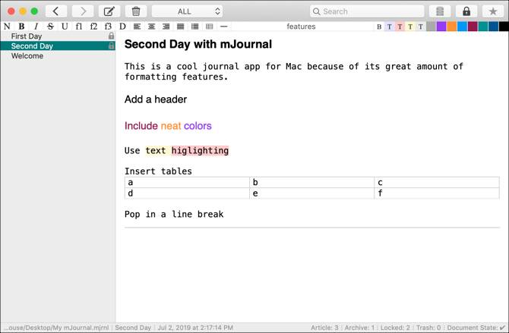The width and height of the screenshot is (509, 333).
Task: Apply yellow highlight T swatch
Action: (x=410, y=27)
